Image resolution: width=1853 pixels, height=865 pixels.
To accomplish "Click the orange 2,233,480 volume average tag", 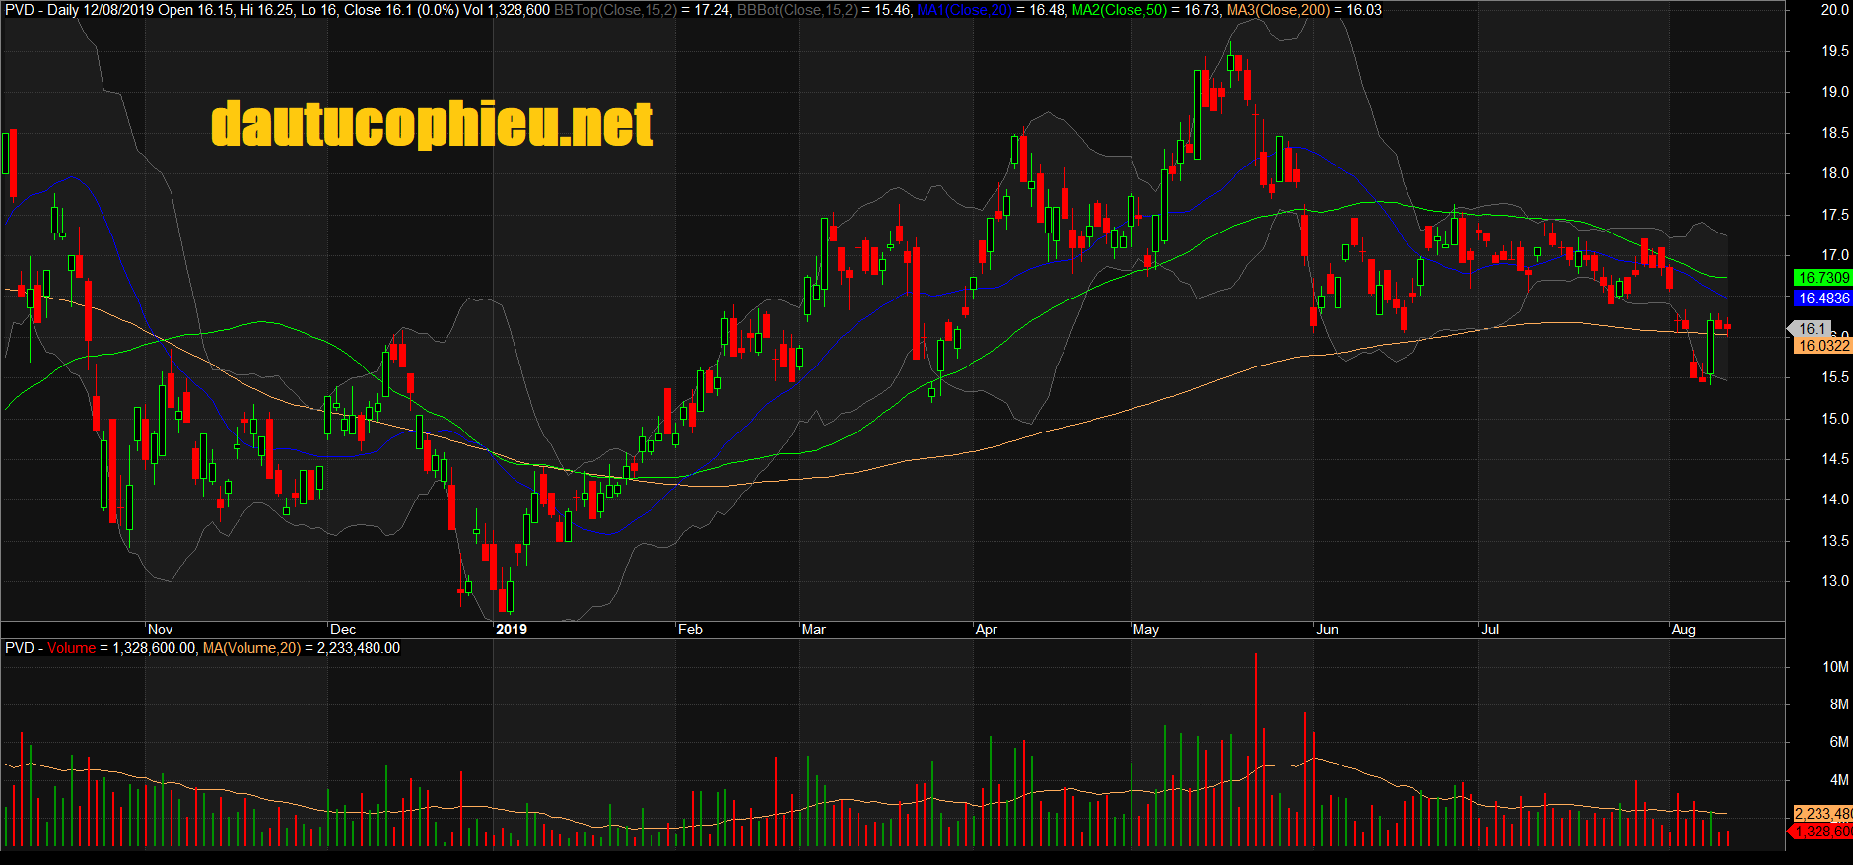I will pos(1822,814).
